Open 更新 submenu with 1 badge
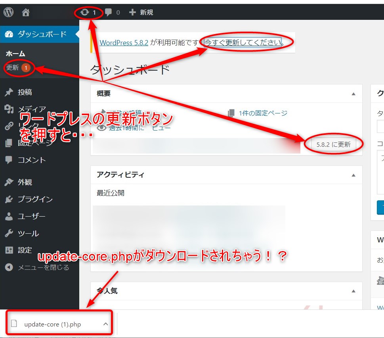 [x=18, y=67]
